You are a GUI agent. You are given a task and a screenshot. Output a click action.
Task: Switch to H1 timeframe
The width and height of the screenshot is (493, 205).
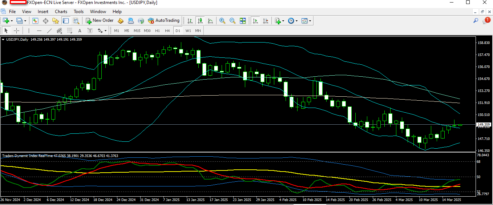point(157,31)
